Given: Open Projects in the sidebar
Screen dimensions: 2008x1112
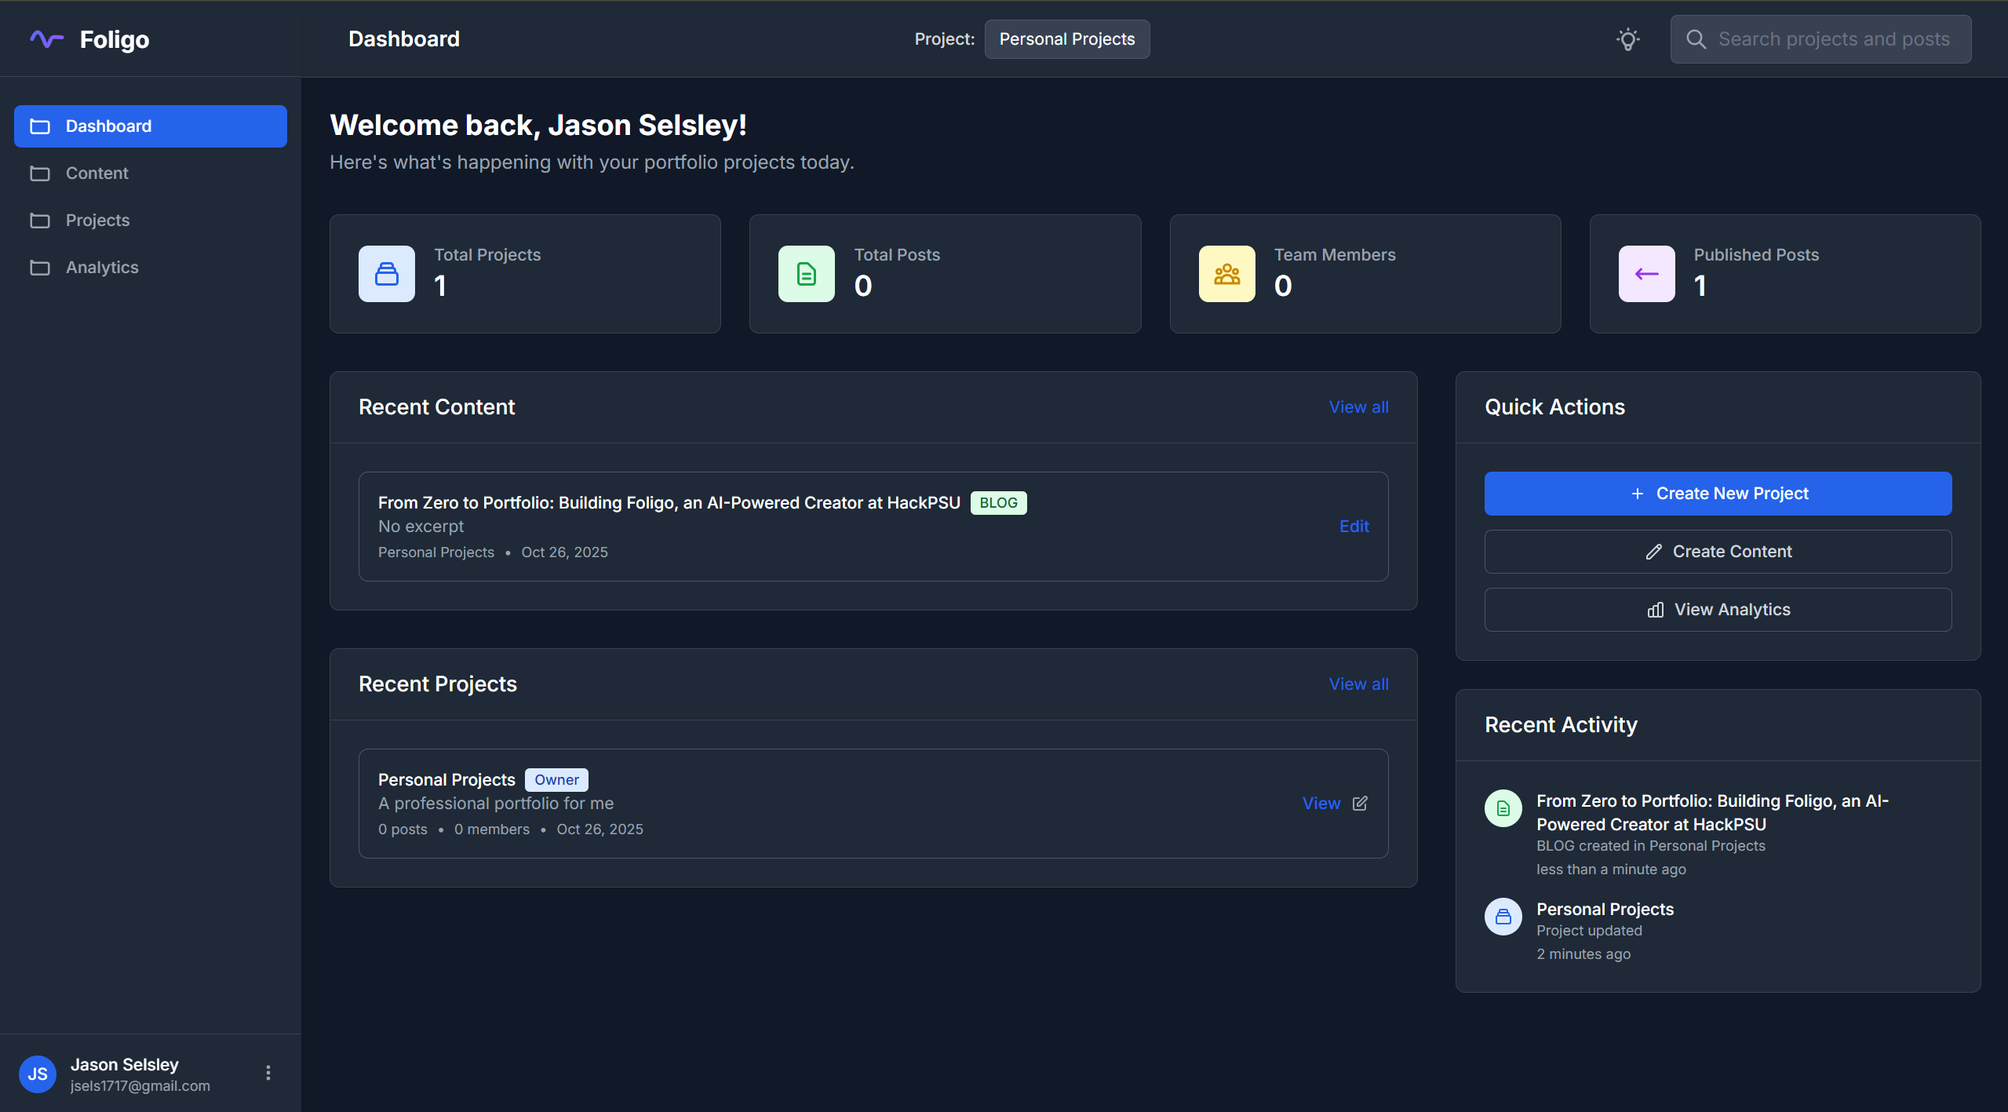Looking at the screenshot, I should tap(97, 221).
